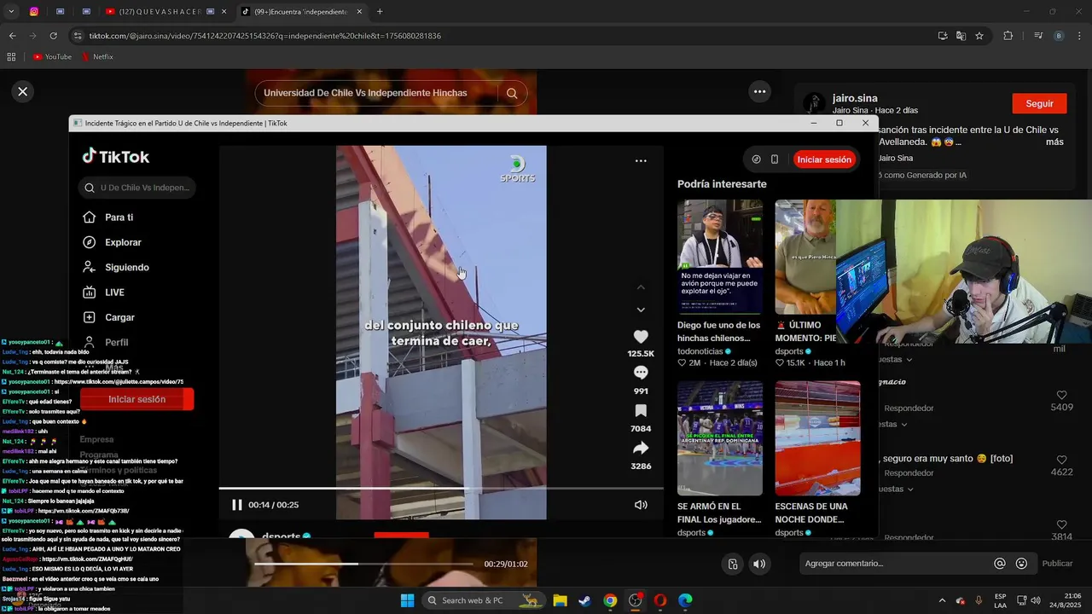Viewport: 1092px width, 614px height.
Task: Open 'Diego fue uno de los hinchas' thumbnail
Action: tap(720, 257)
